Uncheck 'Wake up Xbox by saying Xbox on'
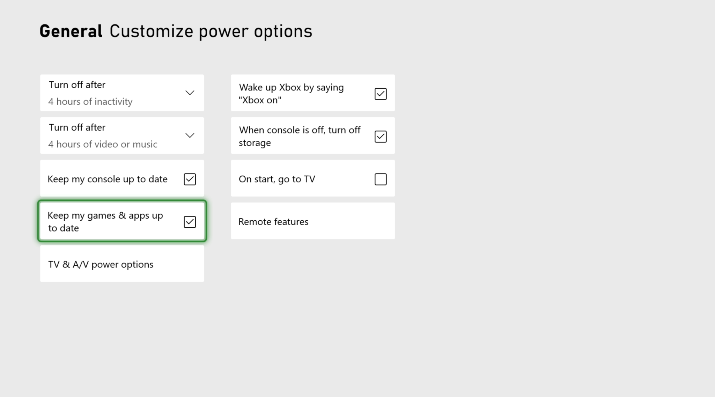The height and width of the screenshot is (397, 715). (x=380, y=93)
